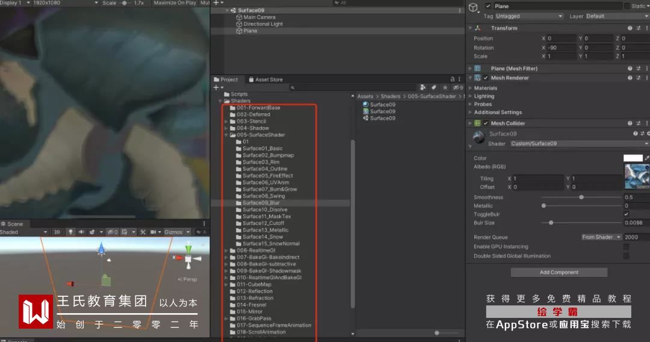Toggle hidden packages eye icon in Project

(x=457, y=87)
